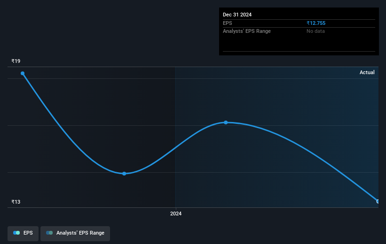The image size is (386, 244).
Task: Click the 'Actual' region label
Action: coord(367,72)
